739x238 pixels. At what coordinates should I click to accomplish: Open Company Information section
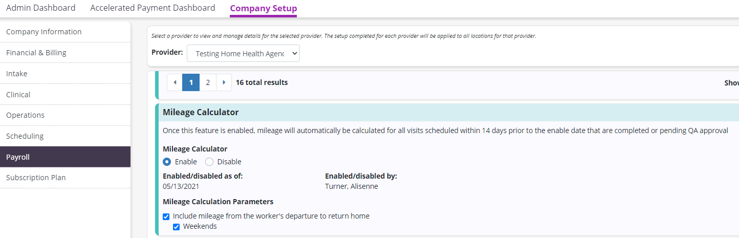[44, 32]
